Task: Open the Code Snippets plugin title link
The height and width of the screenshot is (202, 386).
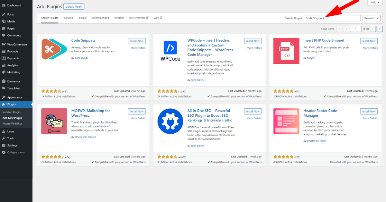Action: 83,40
